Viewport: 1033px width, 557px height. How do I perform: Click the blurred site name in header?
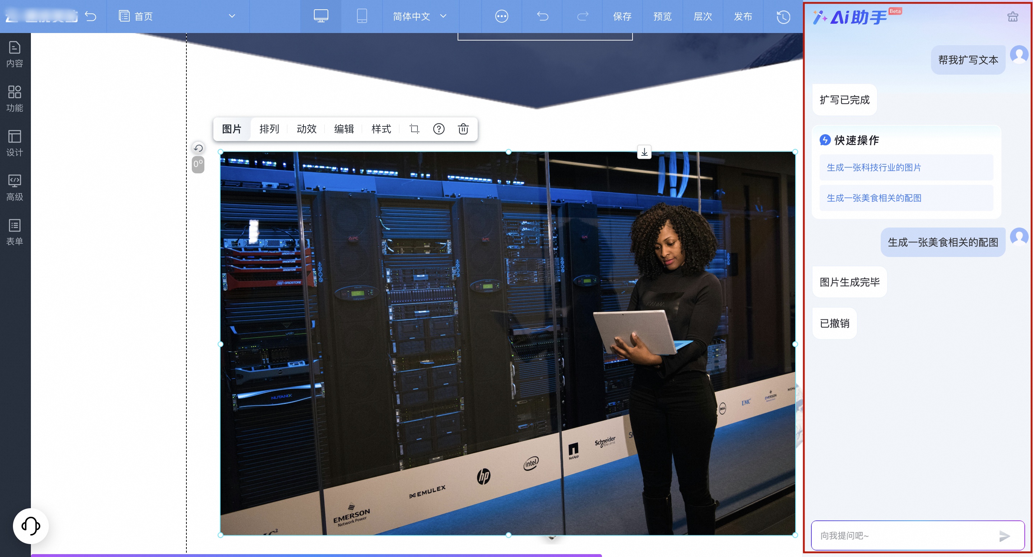(x=42, y=17)
